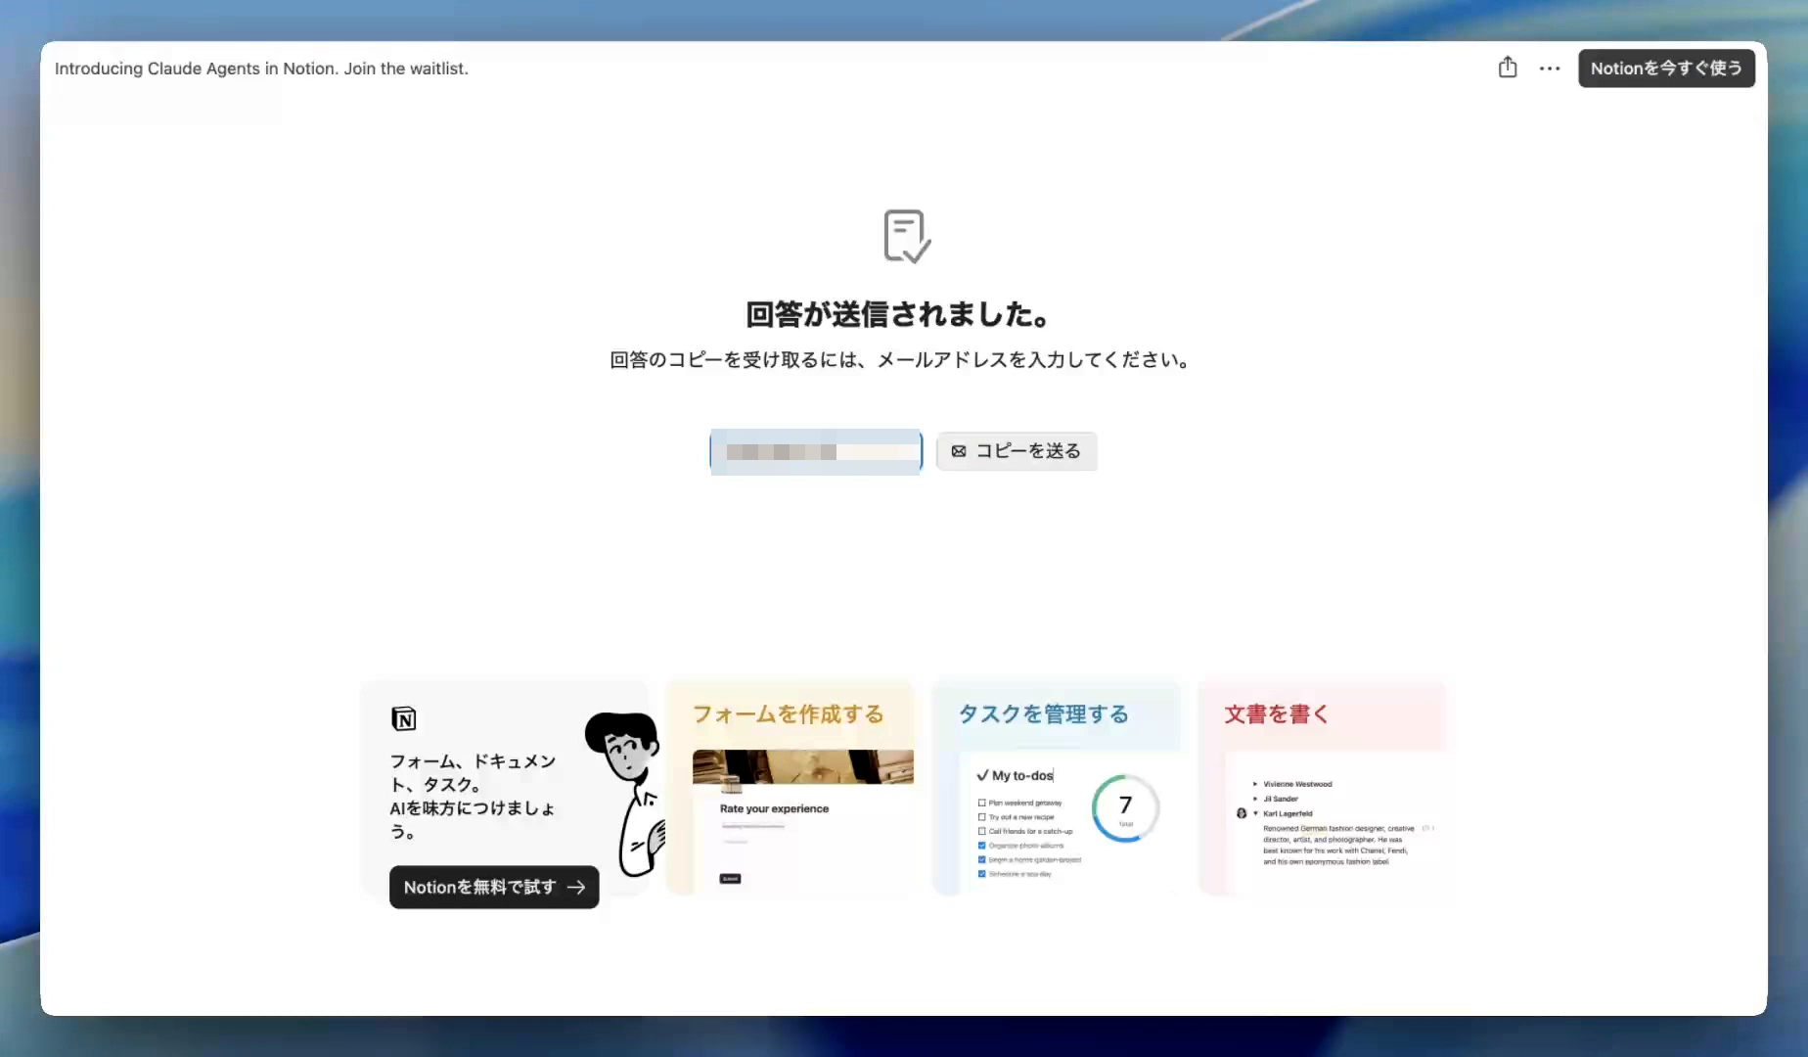Click the circular progress ring showing 7

tap(1125, 808)
